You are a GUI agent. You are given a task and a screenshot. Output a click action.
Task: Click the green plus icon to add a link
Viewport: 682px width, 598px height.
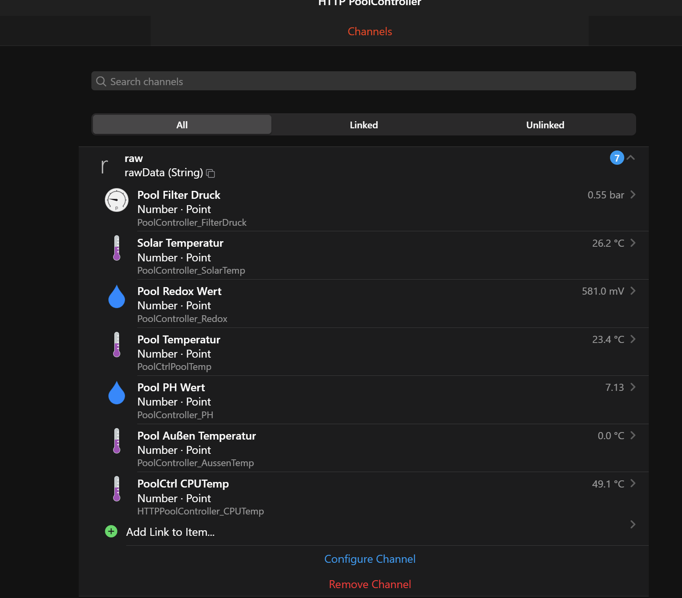[111, 531]
